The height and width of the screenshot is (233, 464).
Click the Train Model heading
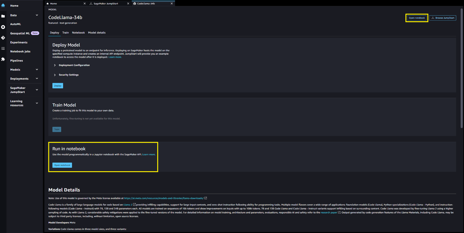click(x=64, y=105)
